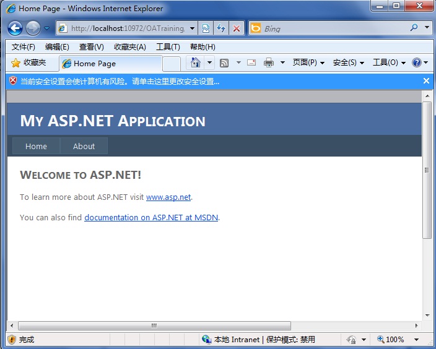The width and height of the screenshot is (436, 349).
Task: Click the vertical scrollbar thumb
Action: 427,170
